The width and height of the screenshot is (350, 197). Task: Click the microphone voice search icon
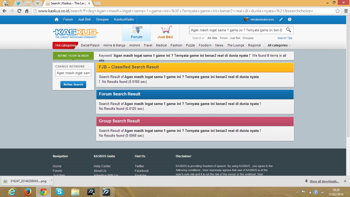point(281,30)
